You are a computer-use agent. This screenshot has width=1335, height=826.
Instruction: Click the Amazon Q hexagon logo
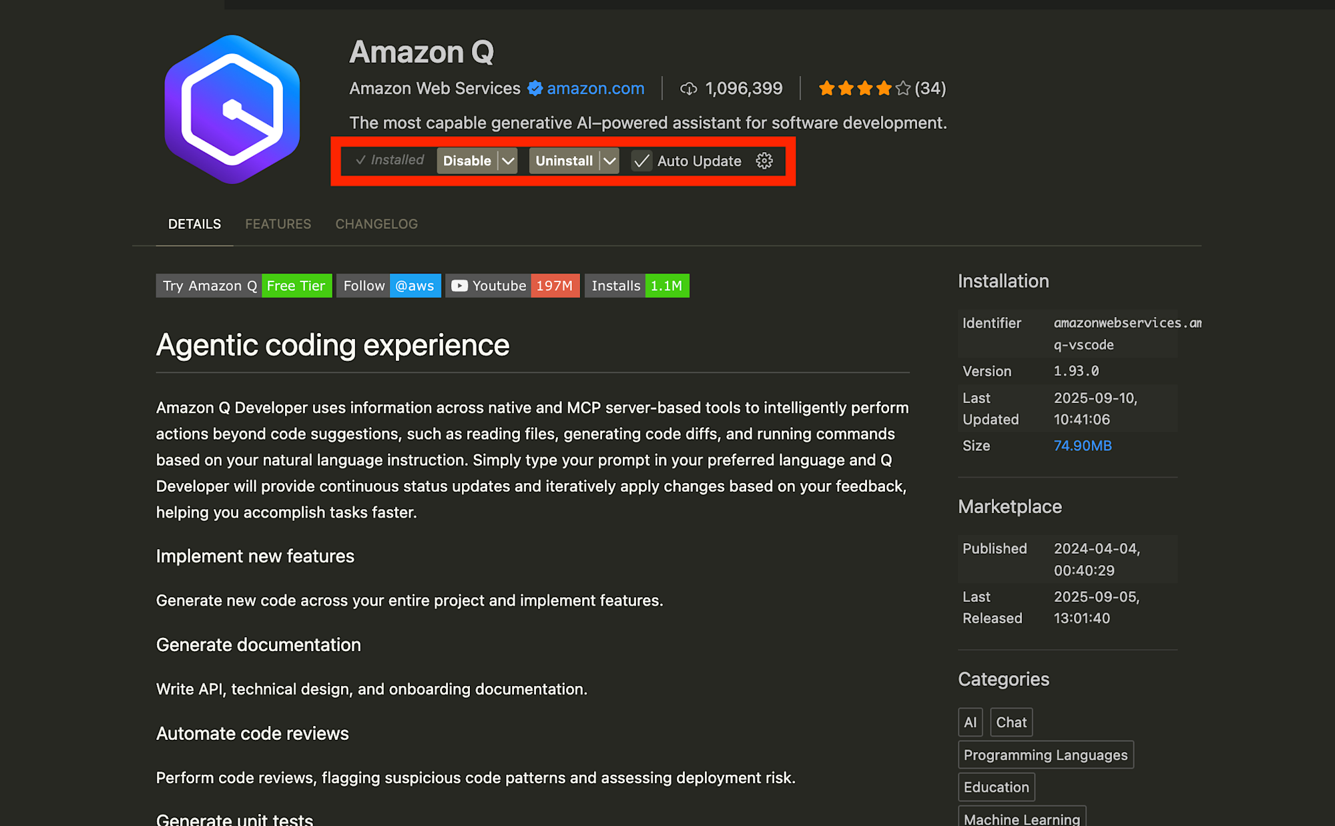point(232,109)
